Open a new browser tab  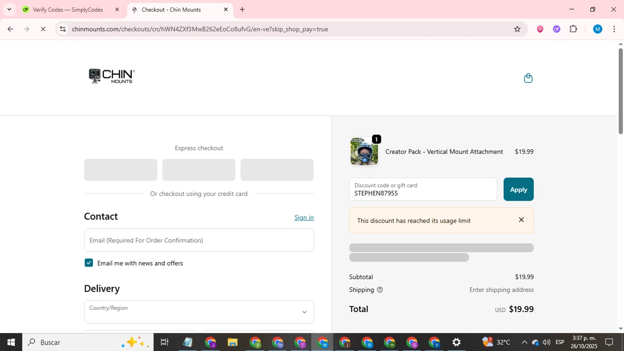coord(242,10)
